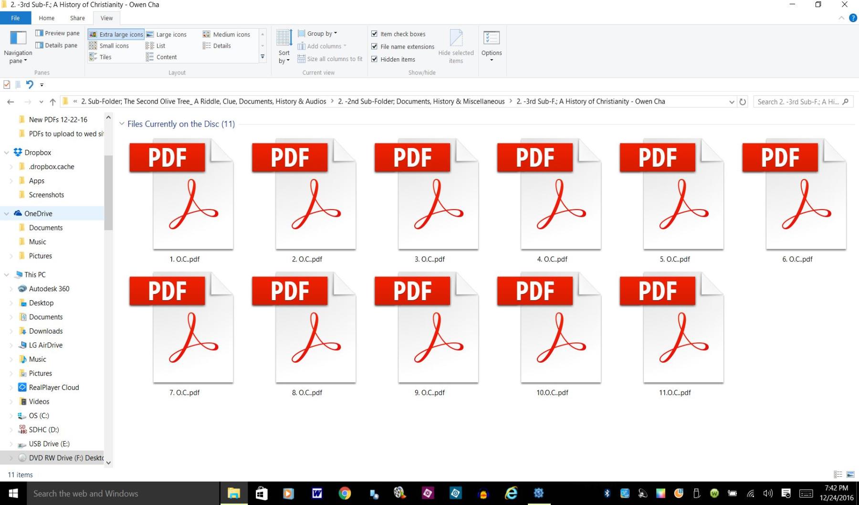Image resolution: width=859 pixels, height=505 pixels.
Task: Collapse the OneDrive tree node
Action: click(x=7, y=214)
